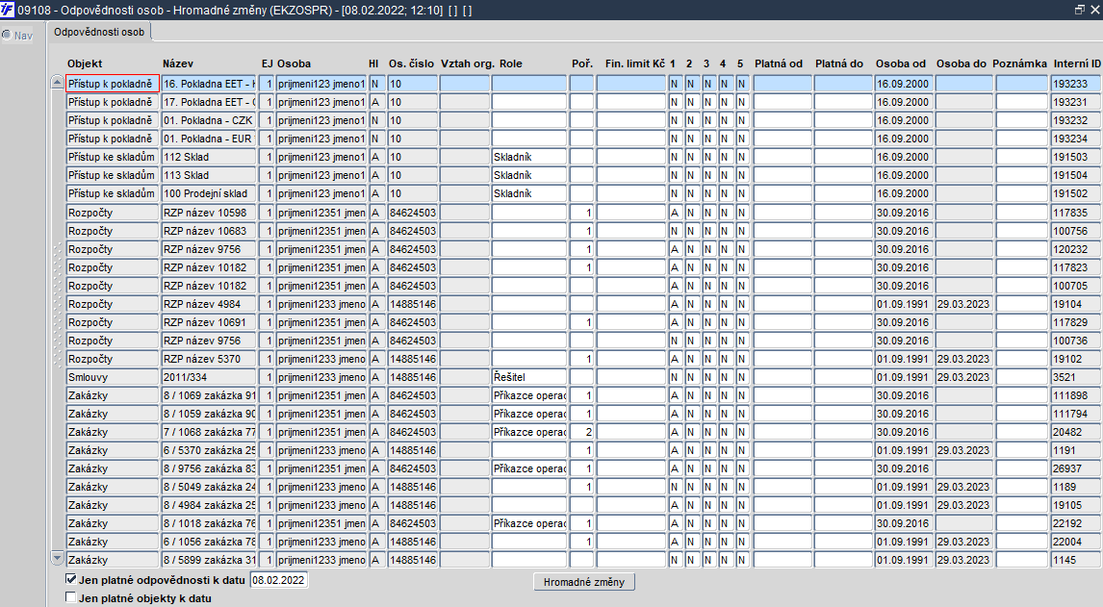Click the RZP název 10598 cell
1103x607 pixels.
[209, 213]
